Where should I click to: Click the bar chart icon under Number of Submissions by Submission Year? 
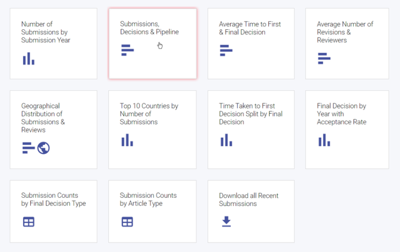click(29, 58)
